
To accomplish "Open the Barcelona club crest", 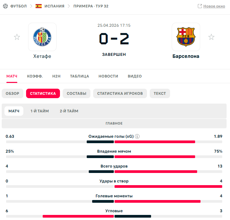I will (186, 37).
